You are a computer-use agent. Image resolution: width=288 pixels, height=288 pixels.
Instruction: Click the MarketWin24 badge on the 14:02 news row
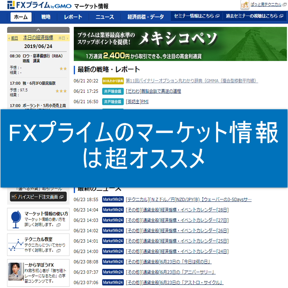coord(113,230)
